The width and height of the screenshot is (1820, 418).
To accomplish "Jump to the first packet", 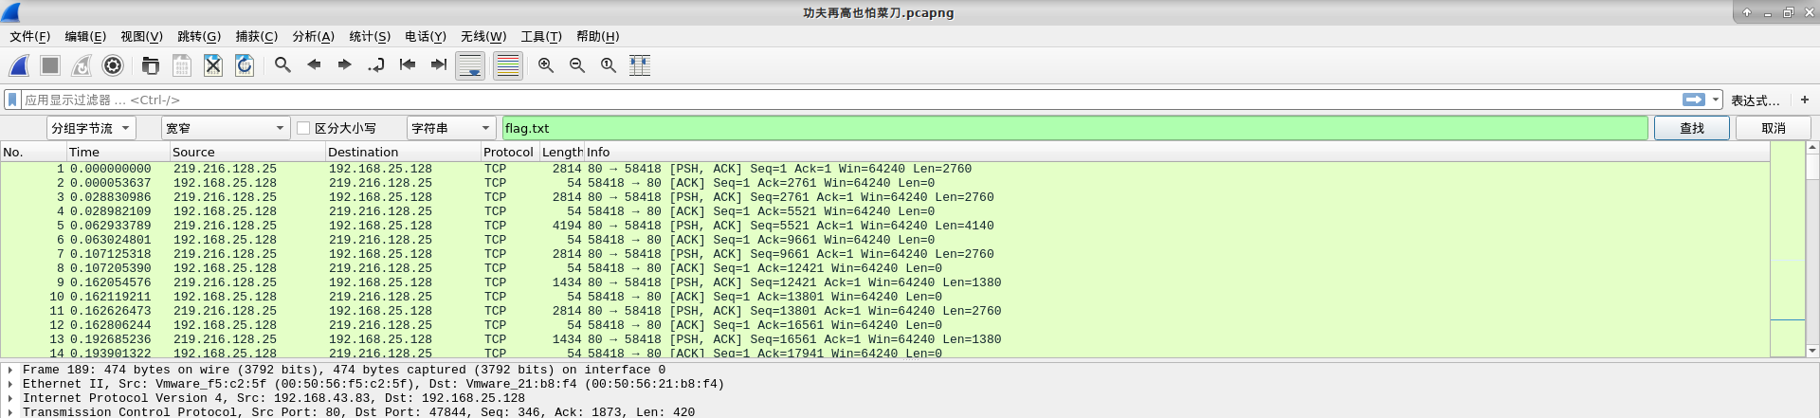I will [x=408, y=65].
